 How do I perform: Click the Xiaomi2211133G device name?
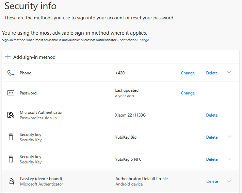tap(130, 115)
